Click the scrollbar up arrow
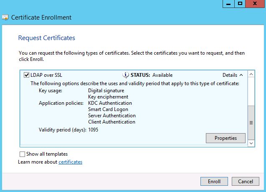The image size is (266, 192). (x=251, y=75)
